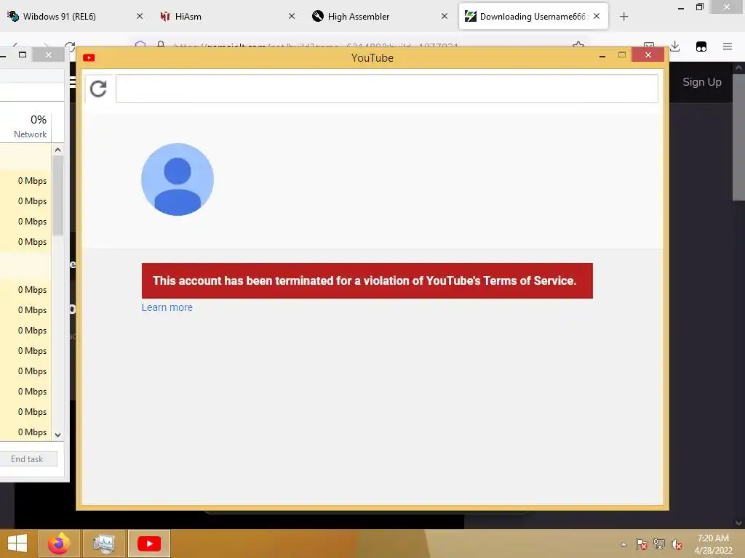The width and height of the screenshot is (745, 558).
Task: Click Sign Up on the web page
Action: [702, 82]
